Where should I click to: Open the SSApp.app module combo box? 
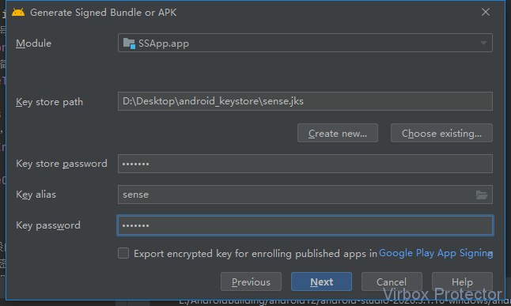(305, 43)
